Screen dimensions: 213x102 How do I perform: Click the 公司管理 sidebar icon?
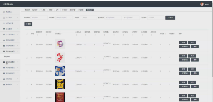click(x=4, y=29)
